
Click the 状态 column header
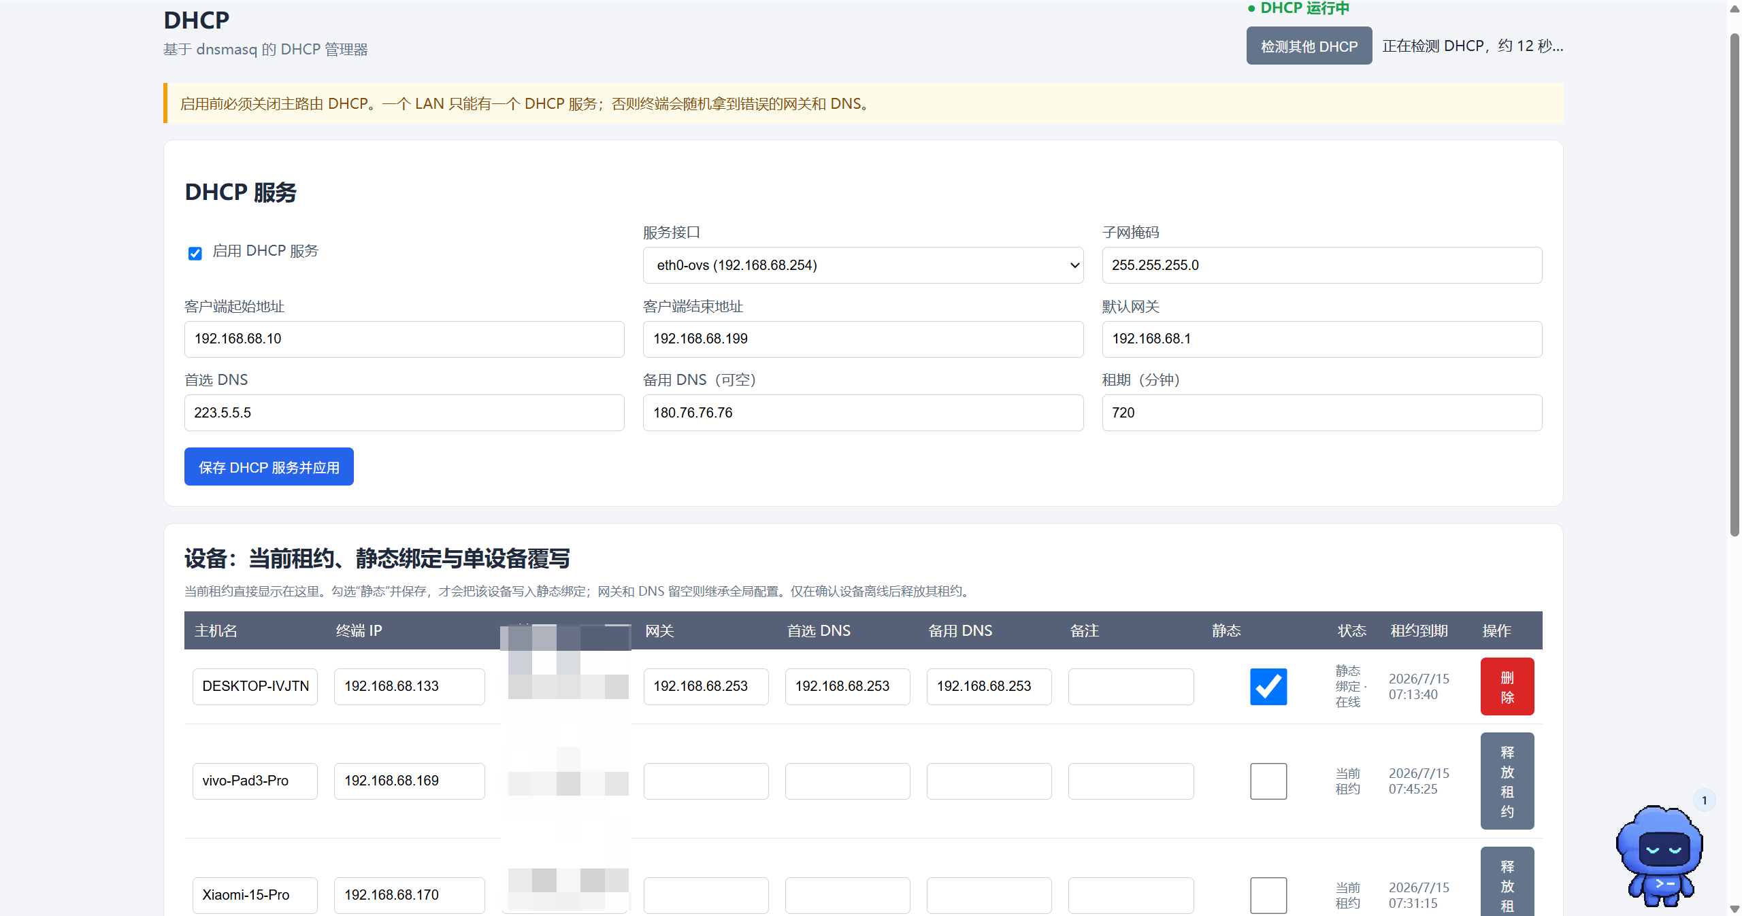[1351, 630]
